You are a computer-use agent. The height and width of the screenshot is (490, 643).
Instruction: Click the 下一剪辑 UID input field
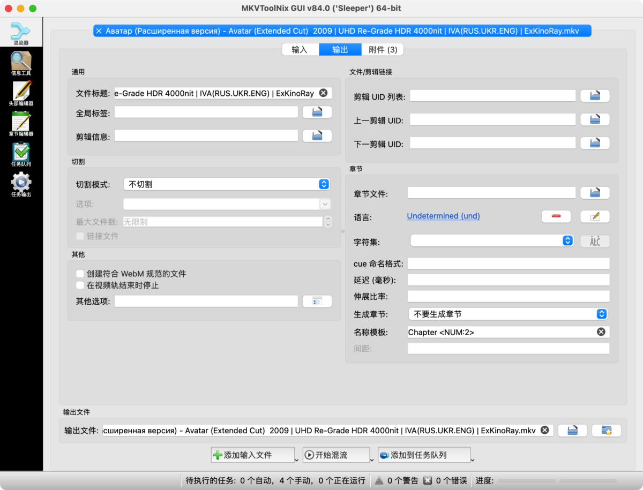point(493,144)
